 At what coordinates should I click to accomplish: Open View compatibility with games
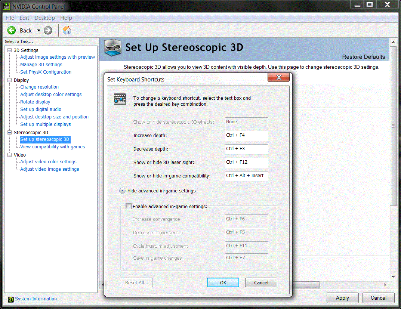(52, 147)
